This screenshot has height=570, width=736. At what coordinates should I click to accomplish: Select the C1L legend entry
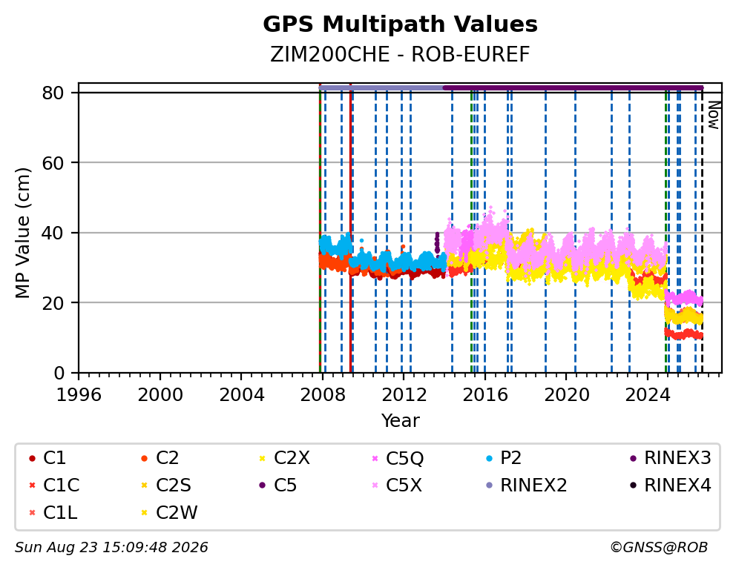[53, 512]
